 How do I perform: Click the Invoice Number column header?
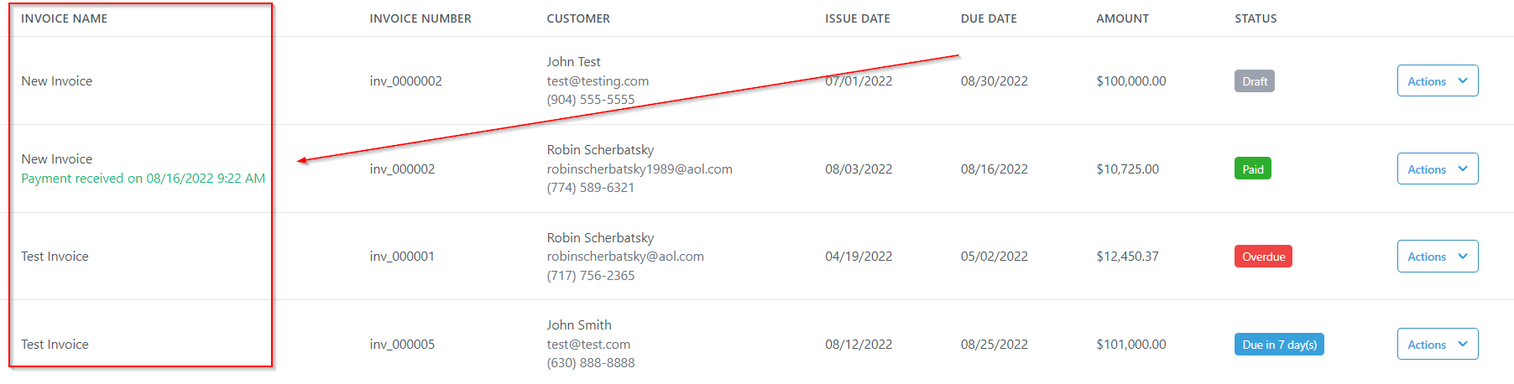(x=420, y=18)
